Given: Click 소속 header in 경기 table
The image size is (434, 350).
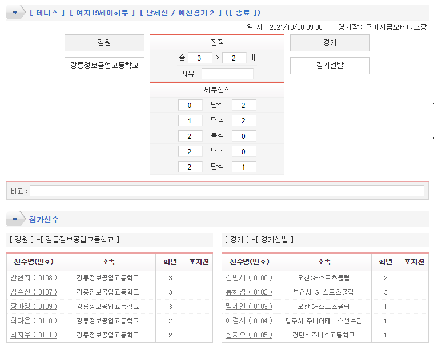Looking at the screenshot, I should click(x=324, y=262).
